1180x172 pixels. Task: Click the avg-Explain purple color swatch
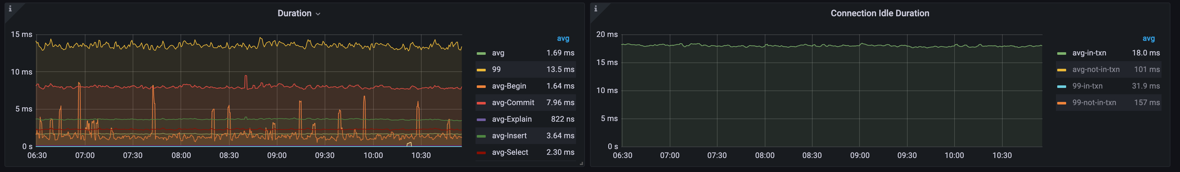(x=481, y=119)
